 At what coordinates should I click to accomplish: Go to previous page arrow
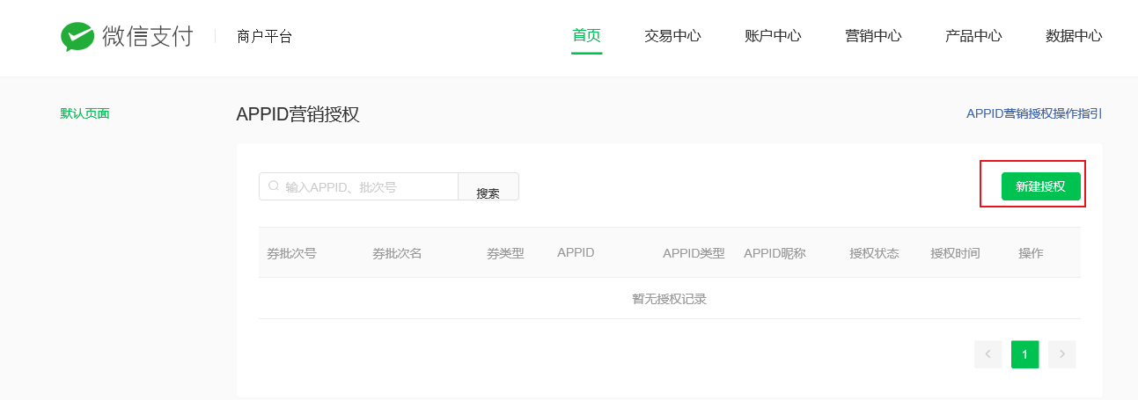987,354
